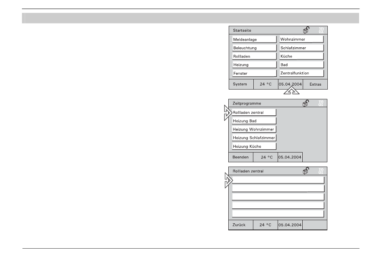Select Rollladen zentral in the Zeitprogramme list
This screenshot has height=253, width=372.
pyautogui.click(x=254, y=113)
